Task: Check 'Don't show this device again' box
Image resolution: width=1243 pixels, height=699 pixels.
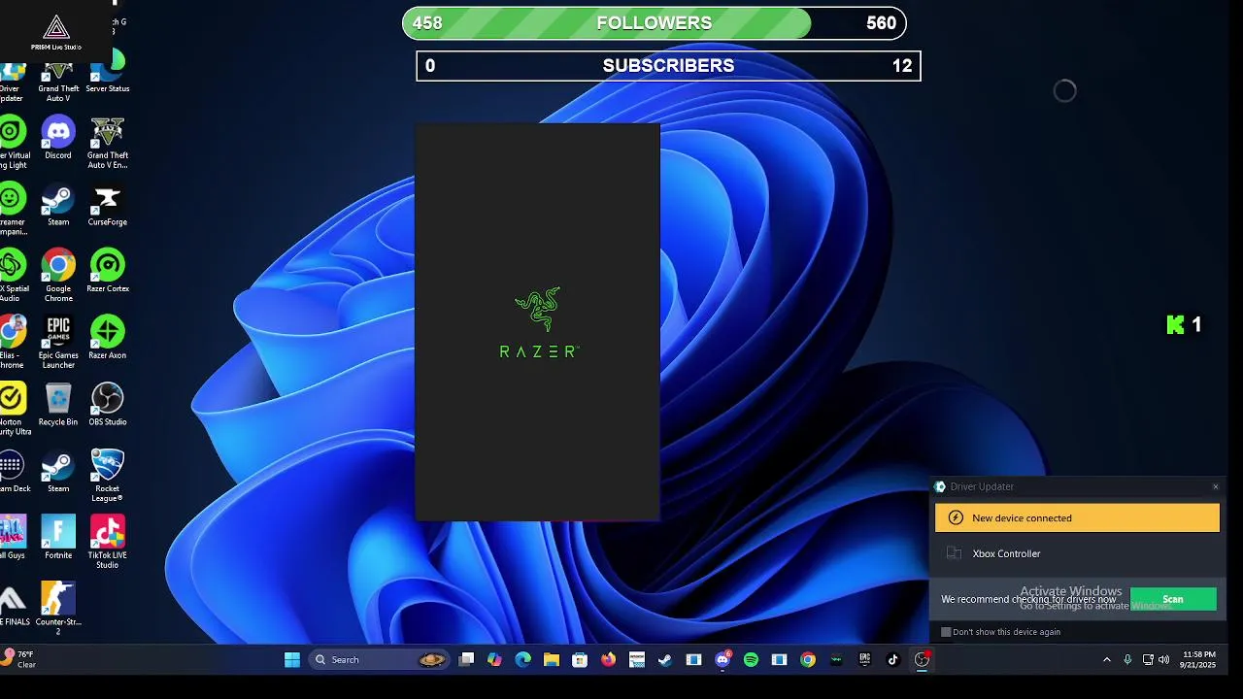Action: (946, 632)
